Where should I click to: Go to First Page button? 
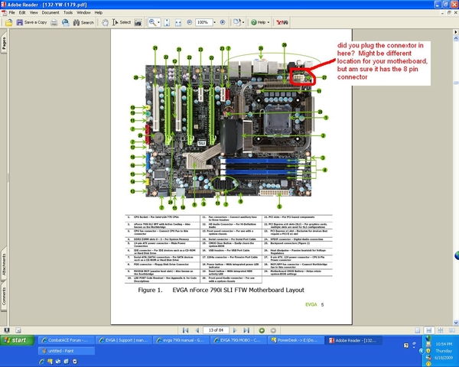click(x=185, y=330)
